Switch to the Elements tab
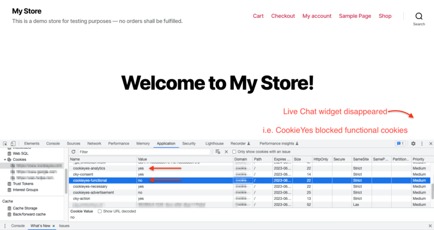This screenshot has width=434, height=230. 31,144
